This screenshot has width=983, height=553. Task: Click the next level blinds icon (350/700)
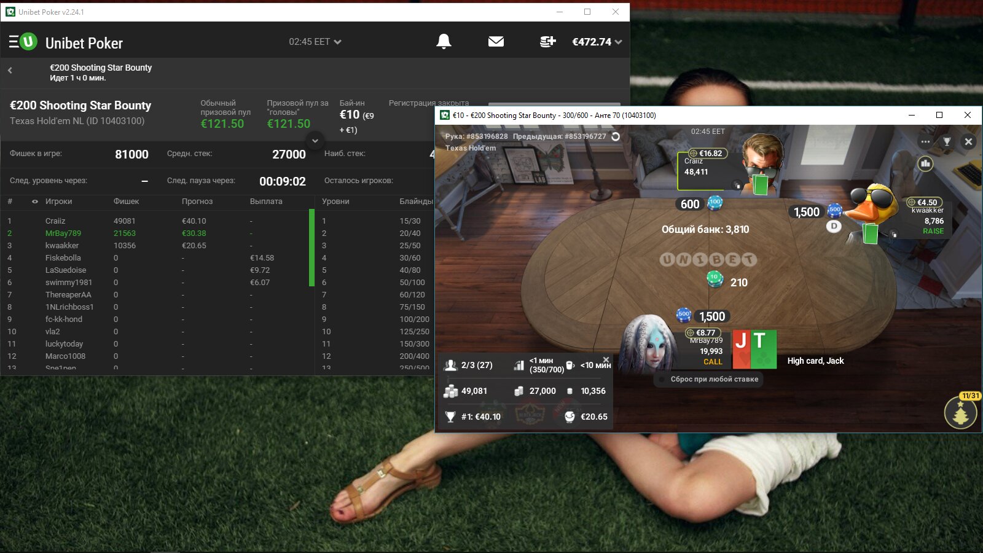pyautogui.click(x=519, y=365)
